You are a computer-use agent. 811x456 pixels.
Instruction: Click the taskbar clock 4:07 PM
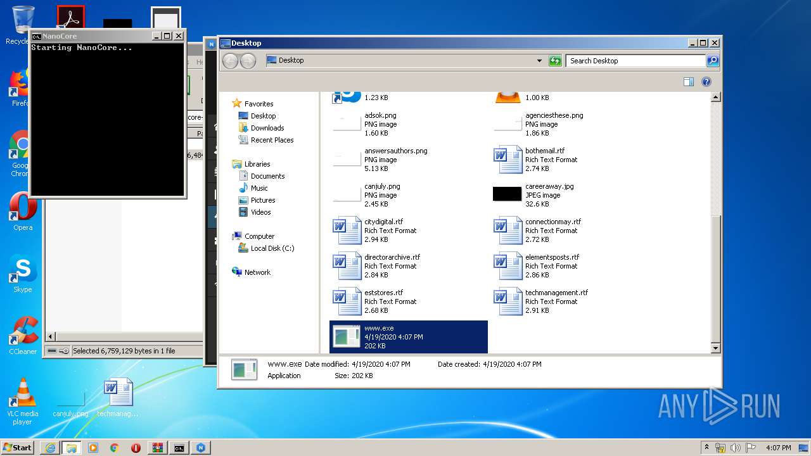coord(778,448)
